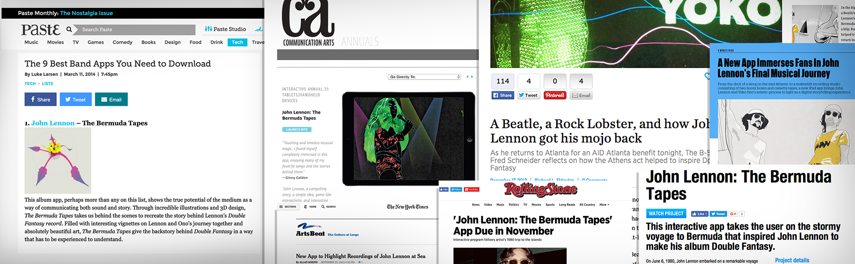
Task: Select the Tech tab in Paste navigation
Action: pyautogui.click(x=237, y=42)
